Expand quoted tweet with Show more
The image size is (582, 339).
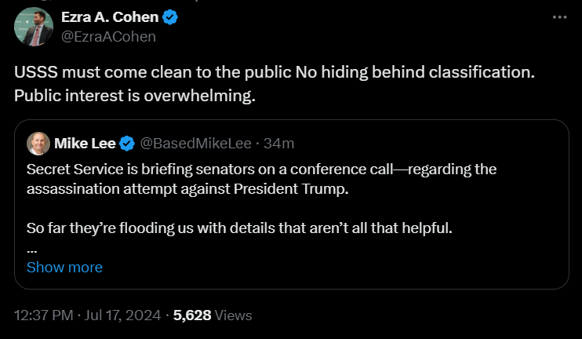click(64, 267)
